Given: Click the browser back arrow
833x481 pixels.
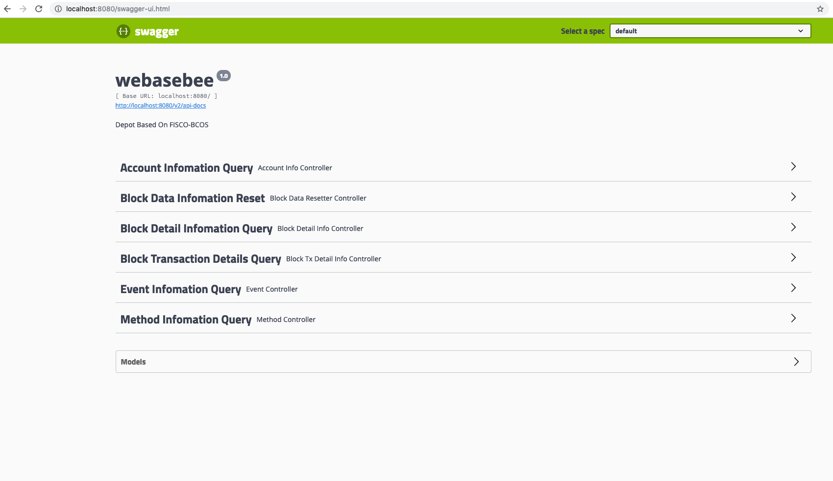Looking at the screenshot, I should 7,9.
